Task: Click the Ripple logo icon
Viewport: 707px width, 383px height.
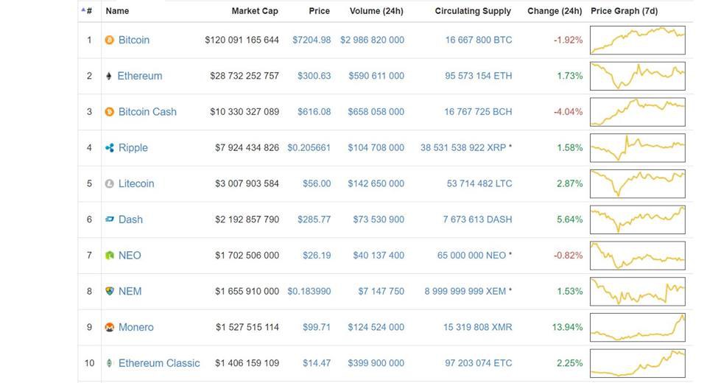Action: pyautogui.click(x=109, y=147)
